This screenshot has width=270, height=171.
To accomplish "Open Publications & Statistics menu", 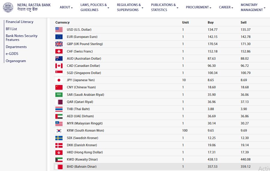I will pos(165,7).
